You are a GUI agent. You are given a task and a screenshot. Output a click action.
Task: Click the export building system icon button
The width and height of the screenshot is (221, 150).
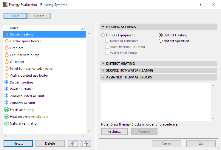pos(85,143)
